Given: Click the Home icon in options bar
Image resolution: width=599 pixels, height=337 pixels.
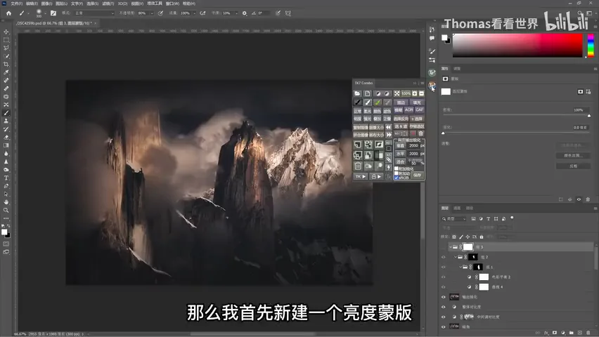Looking at the screenshot, I should coord(8,13).
